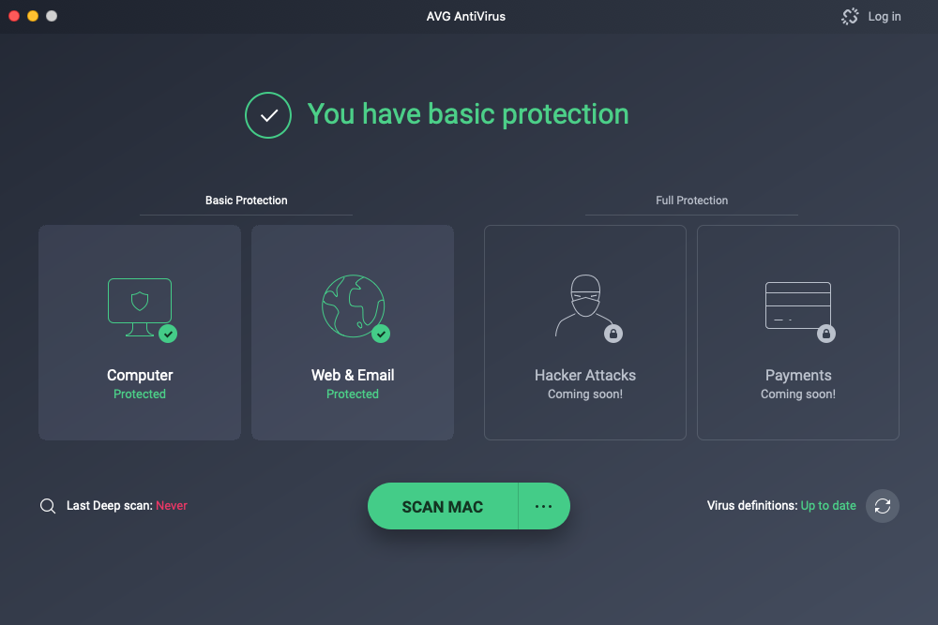Click 'Coming soon!' under Payments

tap(798, 394)
